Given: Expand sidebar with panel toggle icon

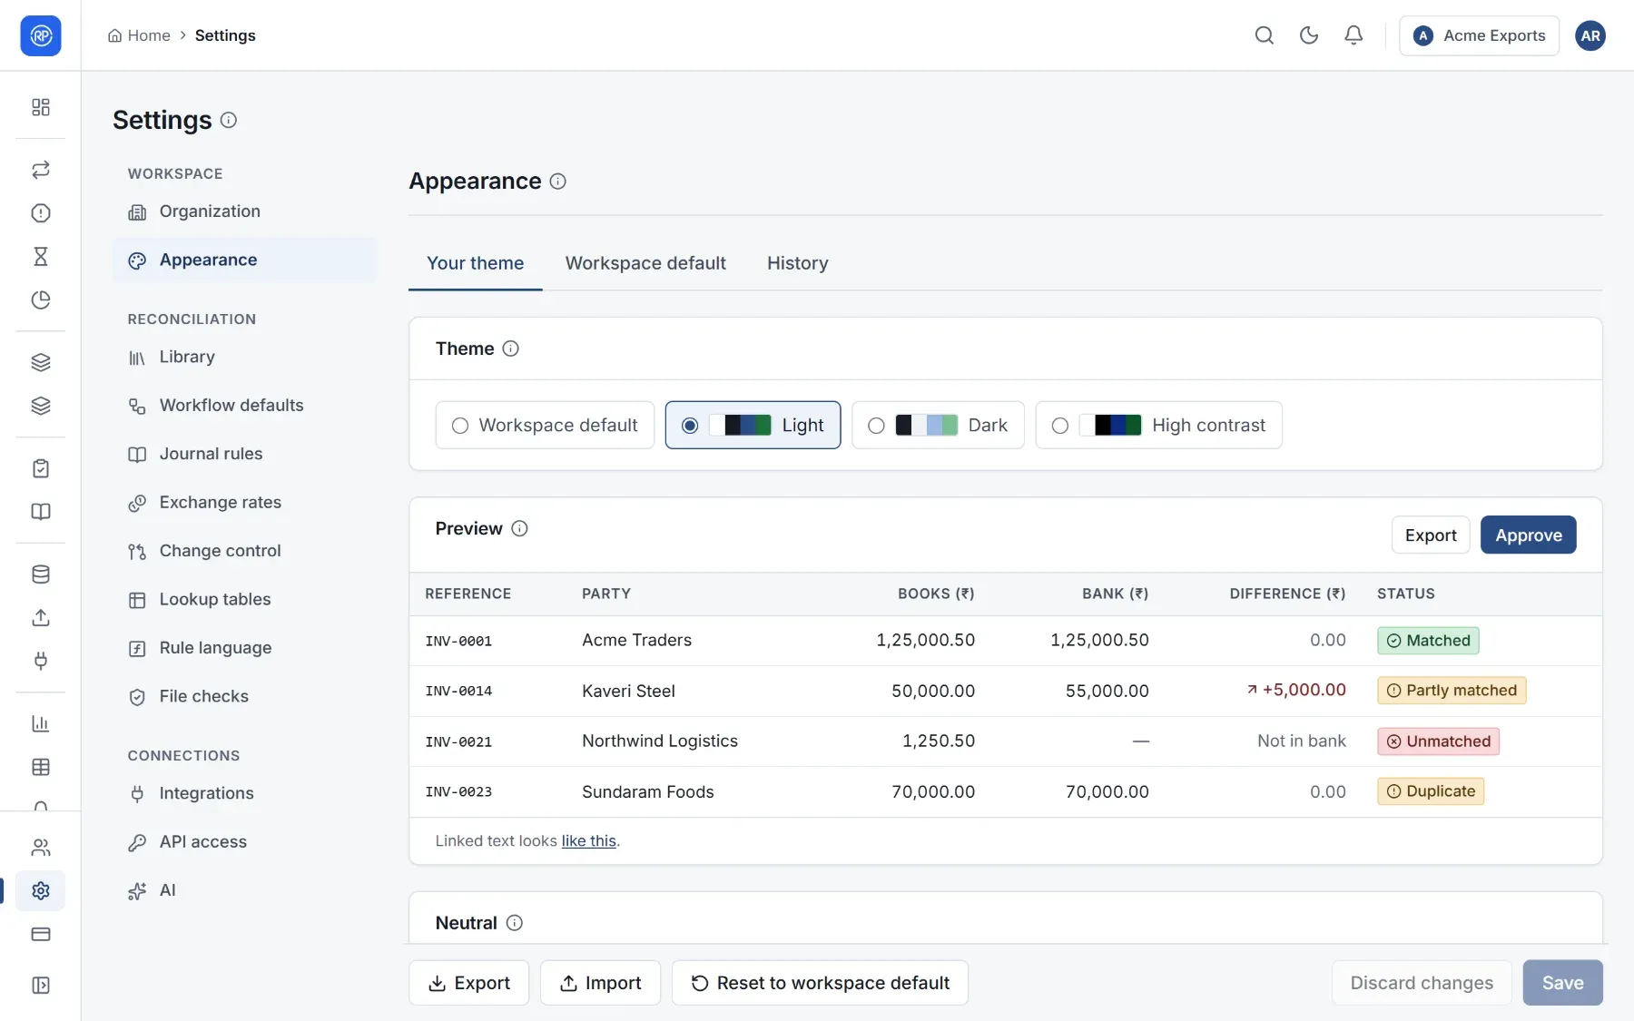Looking at the screenshot, I should click(x=41, y=986).
